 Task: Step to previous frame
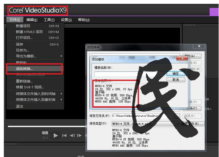click(x=72, y=136)
